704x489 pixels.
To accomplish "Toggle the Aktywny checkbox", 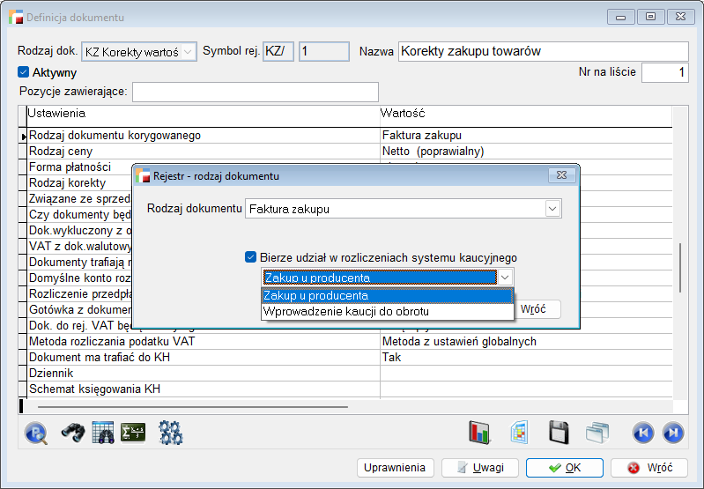I will coord(24,72).
